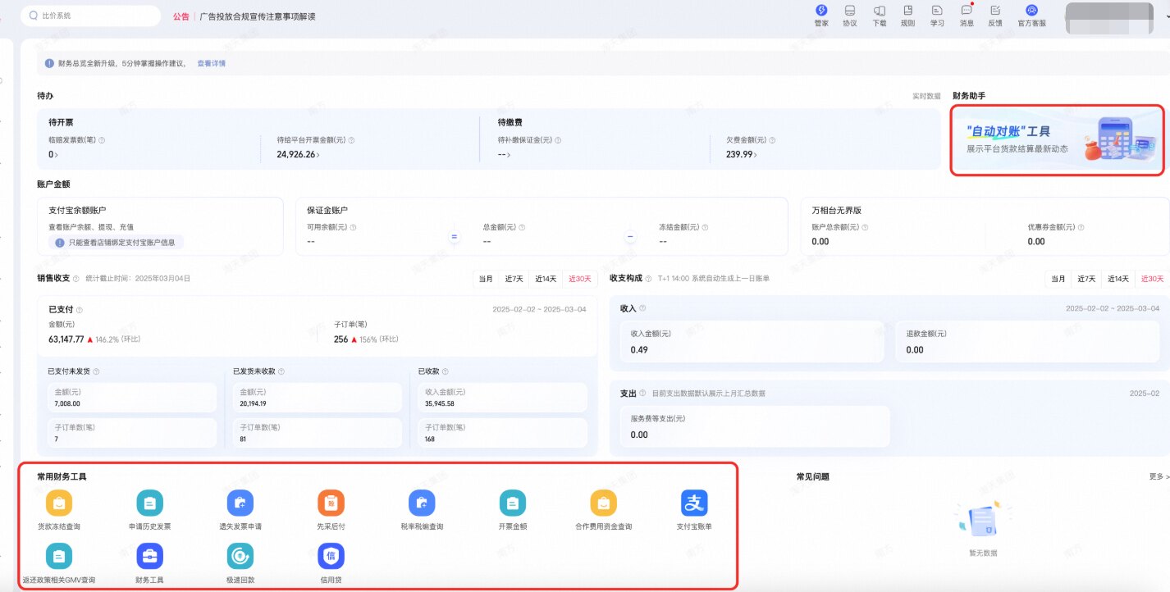Click the 支出 help icon
The width and height of the screenshot is (1170, 592).
click(x=644, y=394)
